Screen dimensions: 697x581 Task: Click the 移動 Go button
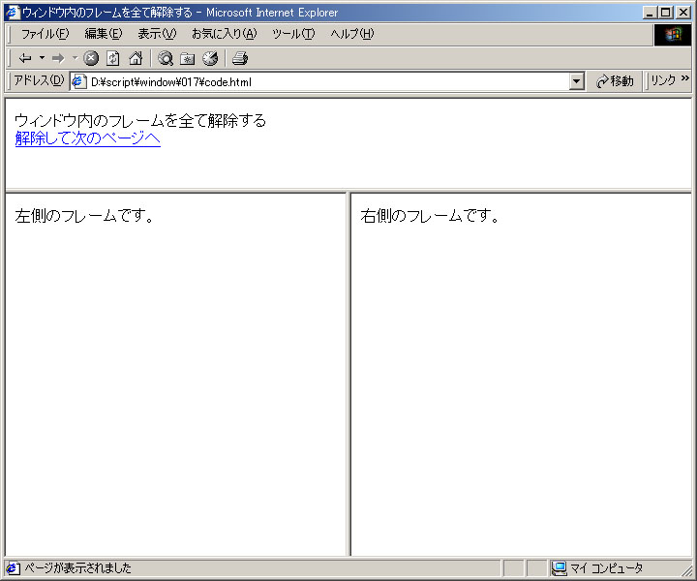pos(616,81)
